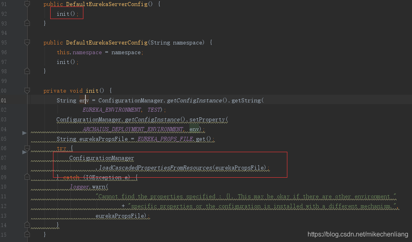Collapse the init() method fold at line 100
Viewport: 412px width, 242px height.
click(27, 91)
